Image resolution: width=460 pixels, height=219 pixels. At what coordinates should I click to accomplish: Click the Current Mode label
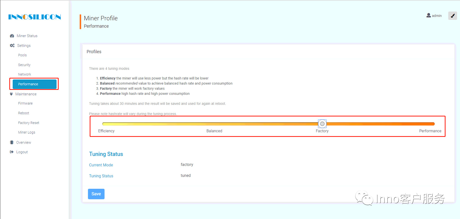[101, 165]
